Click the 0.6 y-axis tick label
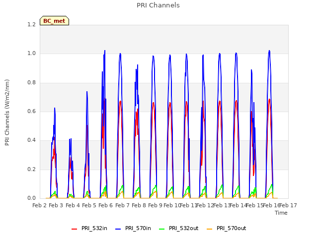Screen dimensions: 318x238 pos(32,111)
